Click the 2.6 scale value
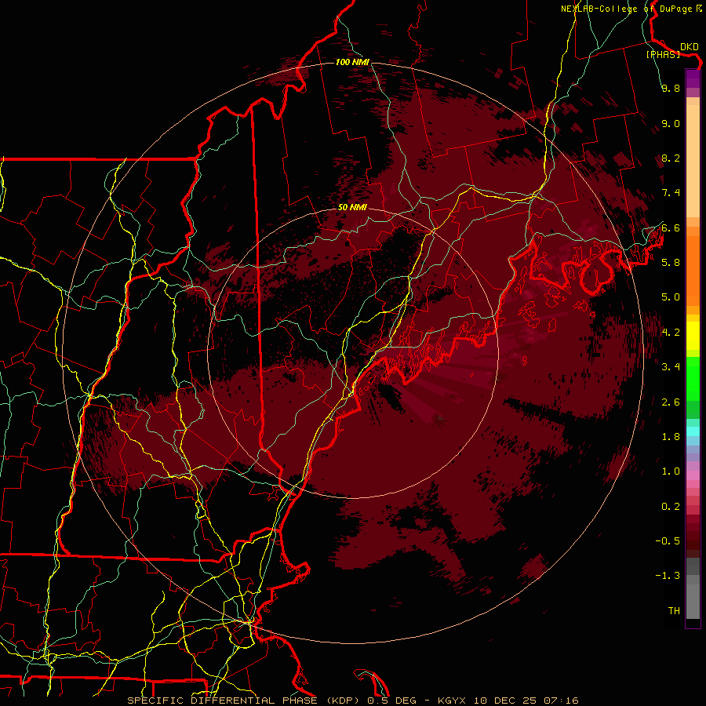 tap(671, 402)
